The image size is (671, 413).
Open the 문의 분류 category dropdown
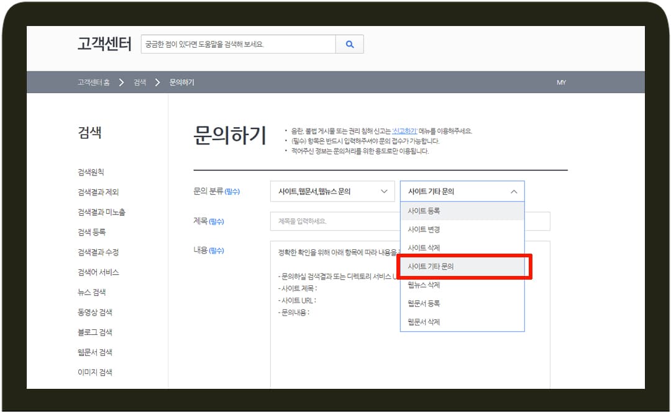point(332,191)
